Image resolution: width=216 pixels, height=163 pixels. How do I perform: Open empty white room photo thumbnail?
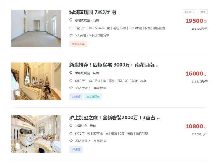36,28
